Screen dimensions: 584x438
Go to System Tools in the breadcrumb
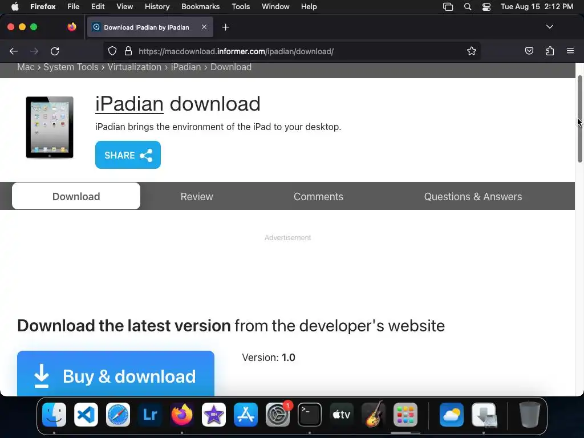[71, 67]
